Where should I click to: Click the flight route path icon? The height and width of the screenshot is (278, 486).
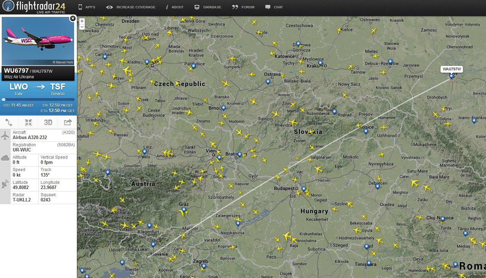click(9, 122)
